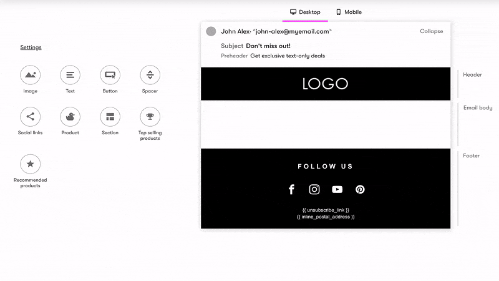Insert a Section block
This screenshot has height=281, width=499.
pyautogui.click(x=110, y=117)
